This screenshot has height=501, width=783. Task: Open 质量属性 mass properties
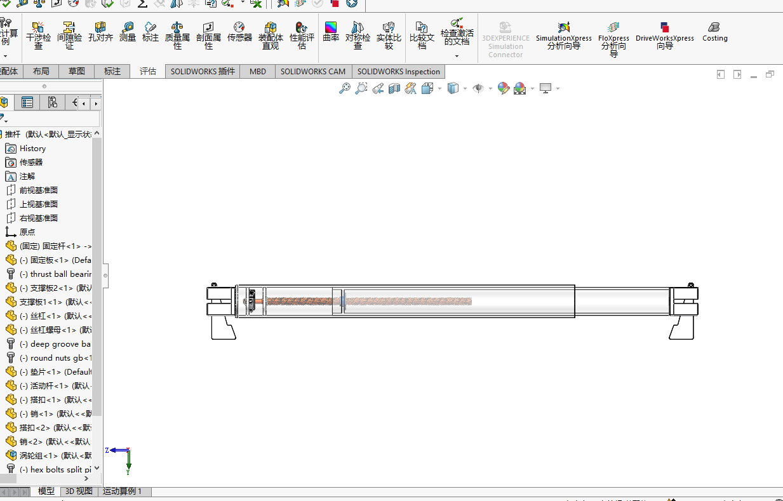(x=178, y=35)
